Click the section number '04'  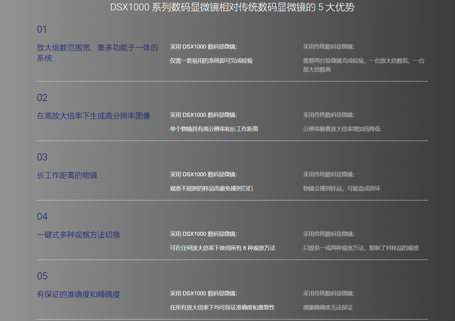(x=42, y=217)
